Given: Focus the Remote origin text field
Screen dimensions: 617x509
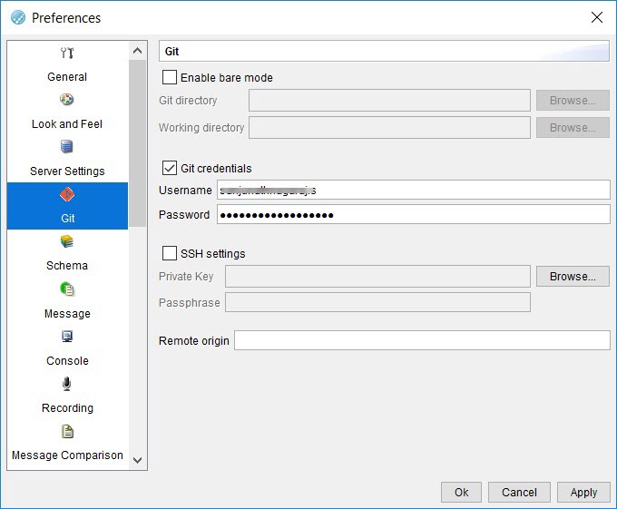Looking at the screenshot, I should point(422,340).
